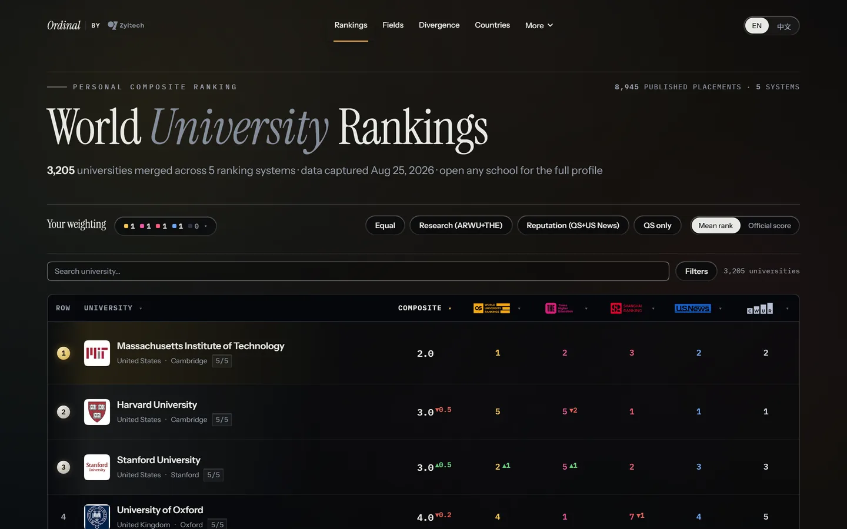847x529 pixels.
Task: Sort by the Shanghai Ranking logo column
Action: [626, 308]
